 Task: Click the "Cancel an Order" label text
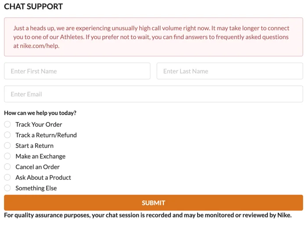(x=38, y=167)
